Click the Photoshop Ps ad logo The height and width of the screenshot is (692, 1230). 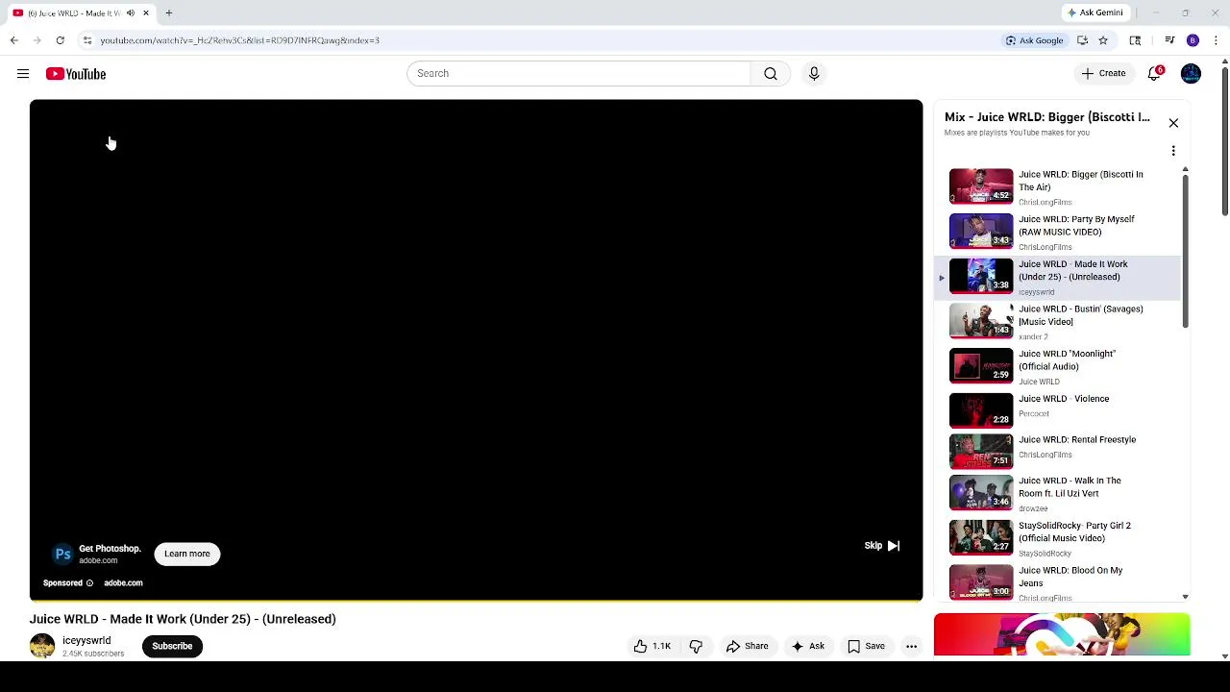pos(62,554)
